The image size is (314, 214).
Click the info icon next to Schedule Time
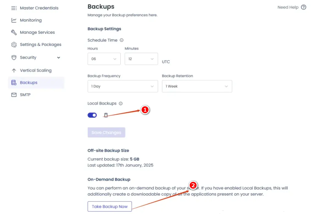(122, 40)
